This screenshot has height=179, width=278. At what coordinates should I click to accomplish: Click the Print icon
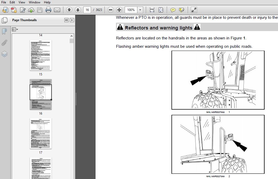point(48,10)
